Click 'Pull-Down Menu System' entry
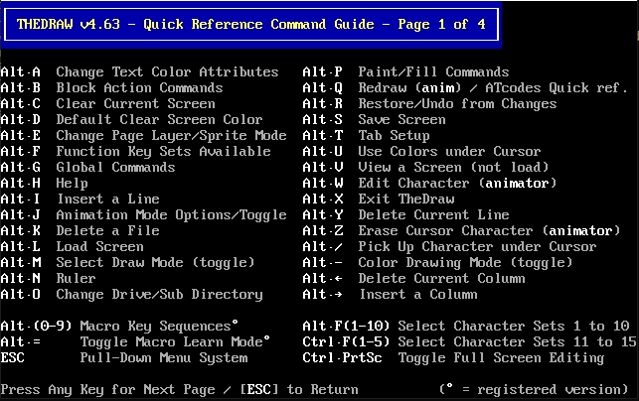 tap(163, 358)
